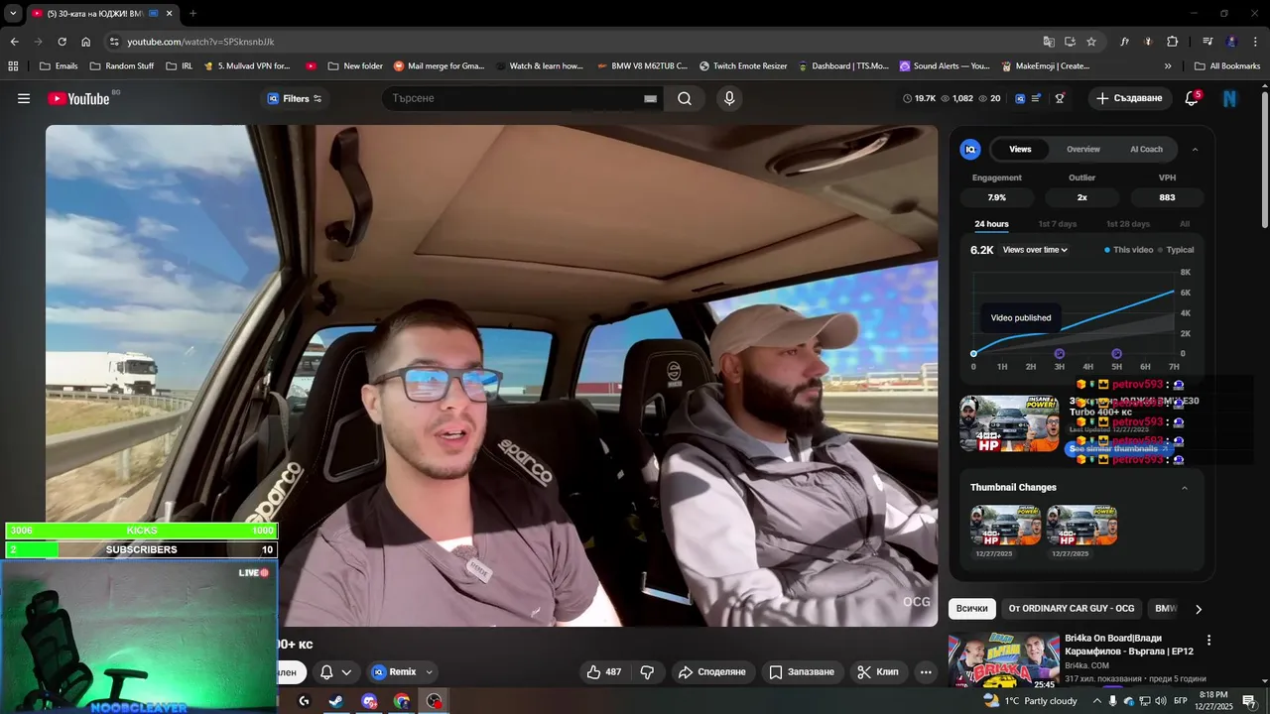Open Bri4ka On Board recommended video thumbnail
1270x714 pixels.
click(1004, 660)
